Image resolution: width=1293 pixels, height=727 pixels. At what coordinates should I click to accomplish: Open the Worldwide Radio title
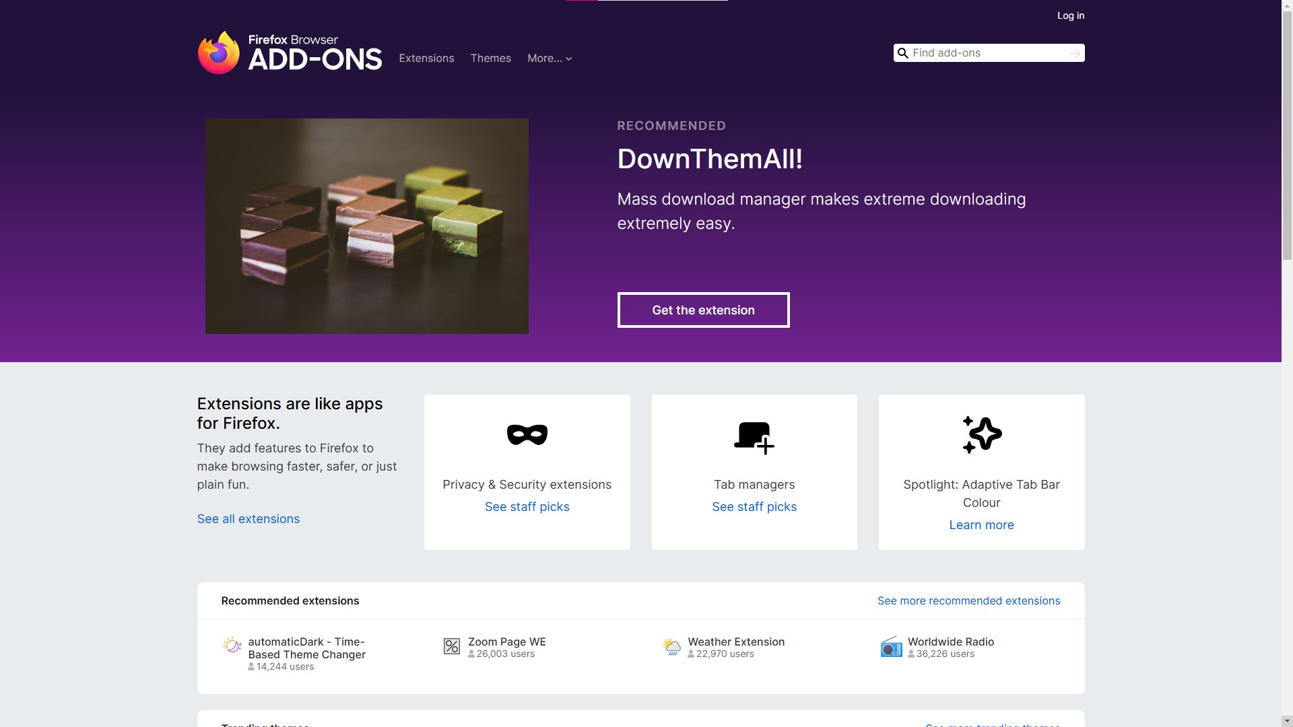click(x=950, y=642)
